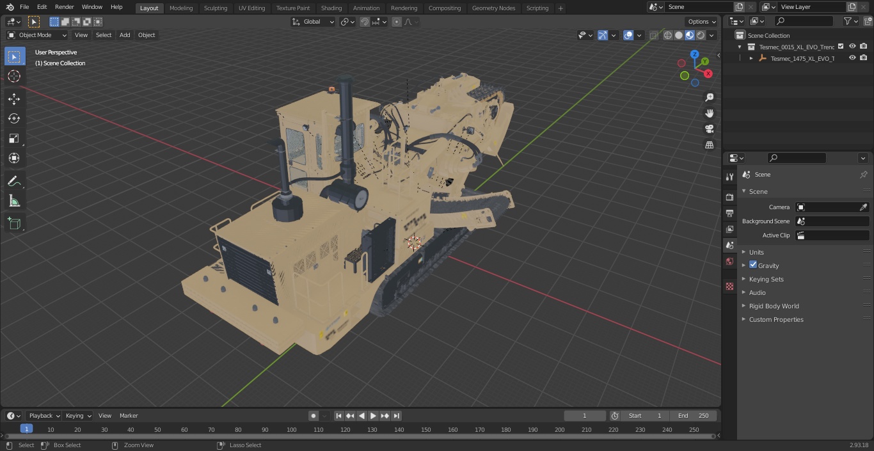Click the End frame field
Viewport: 874px width, 451px height.
(x=693, y=416)
